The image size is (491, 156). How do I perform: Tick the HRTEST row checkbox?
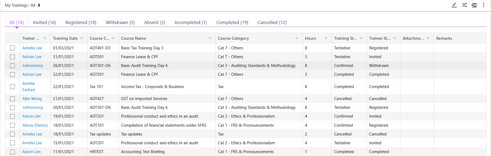click(x=12, y=152)
